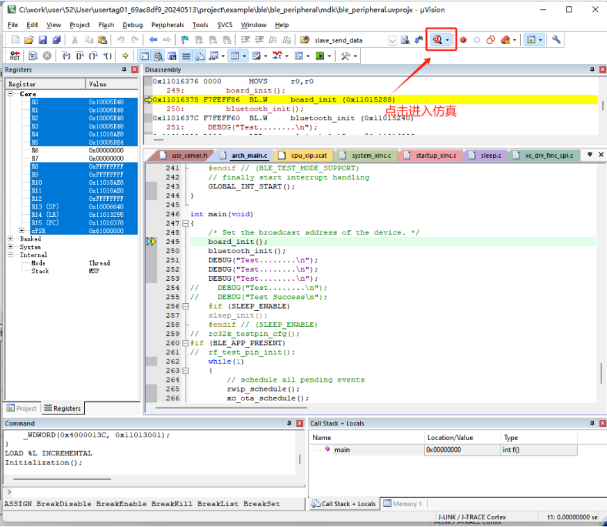This screenshot has height=527, width=607.
Task: Click the Step Into icon
Action: coord(66,56)
